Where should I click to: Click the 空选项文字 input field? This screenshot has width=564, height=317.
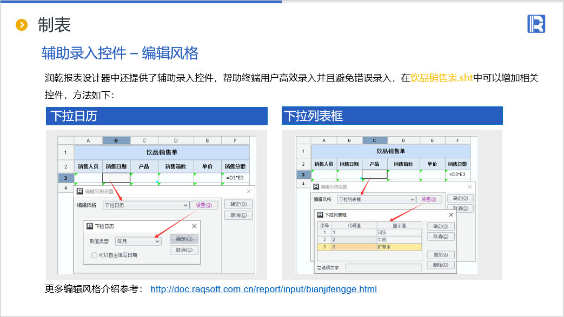[x=383, y=268]
